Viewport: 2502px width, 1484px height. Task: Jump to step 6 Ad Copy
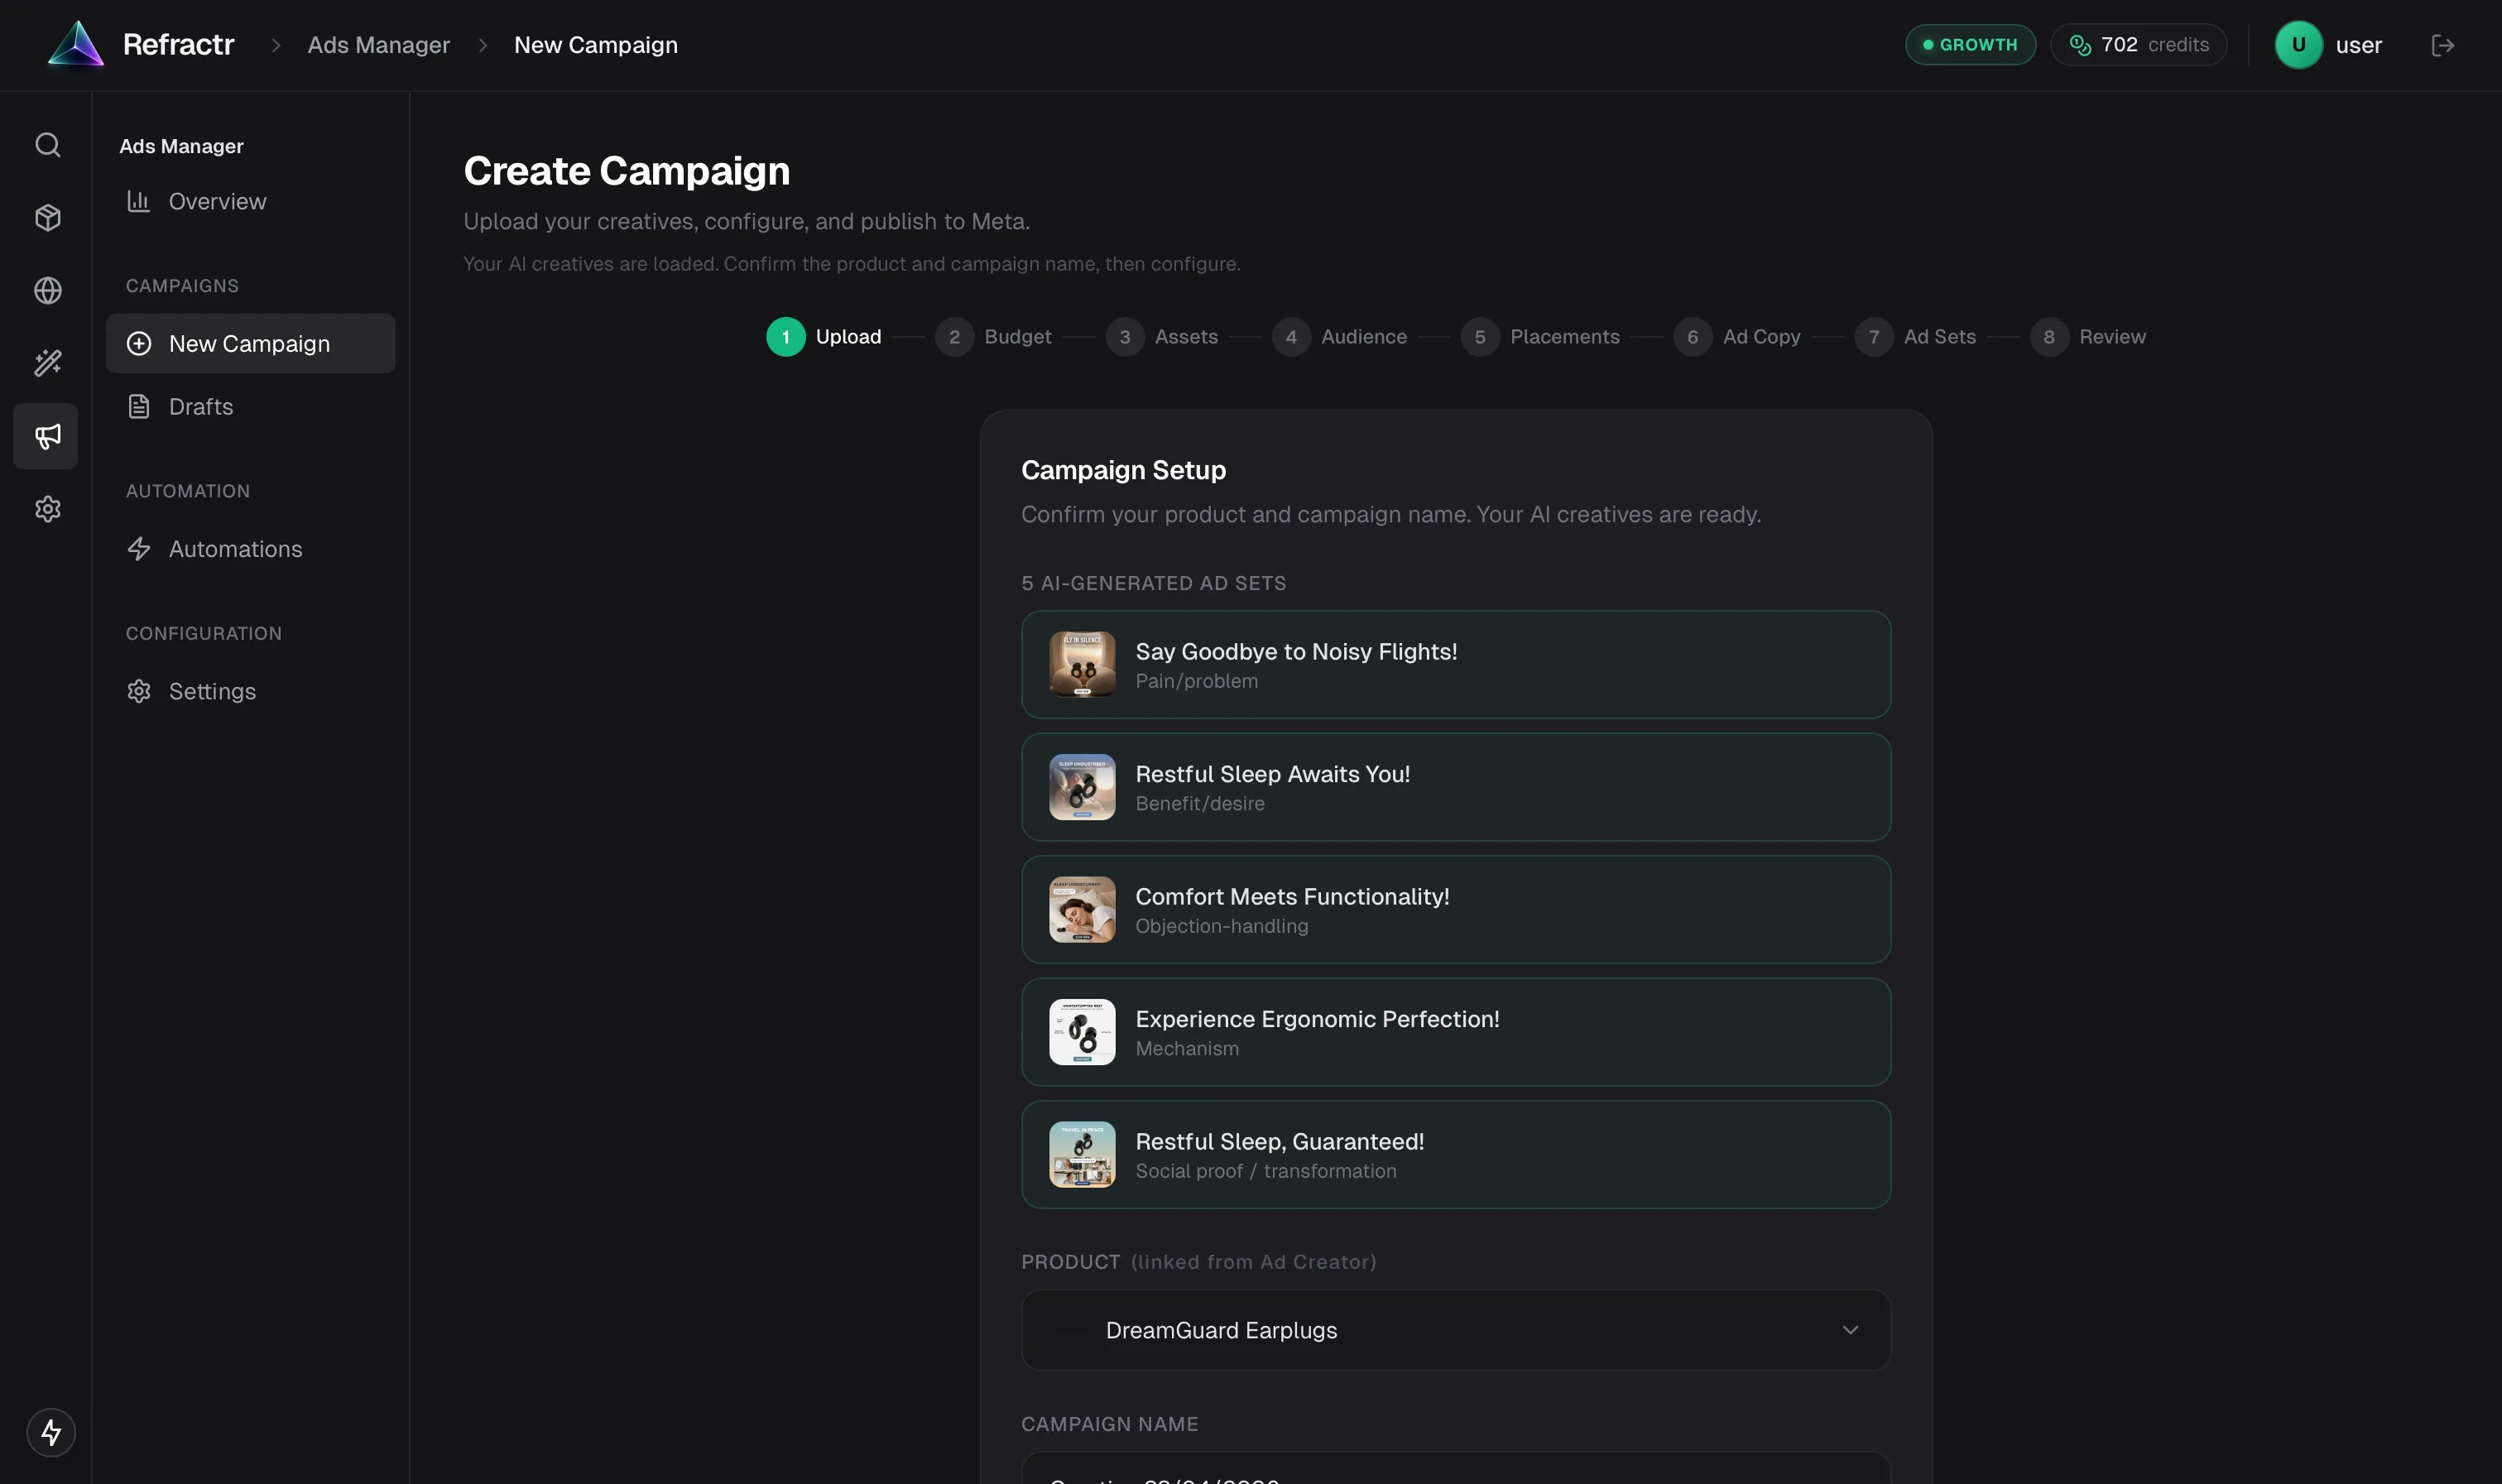pyautogui.click(x=1737, y=336)
